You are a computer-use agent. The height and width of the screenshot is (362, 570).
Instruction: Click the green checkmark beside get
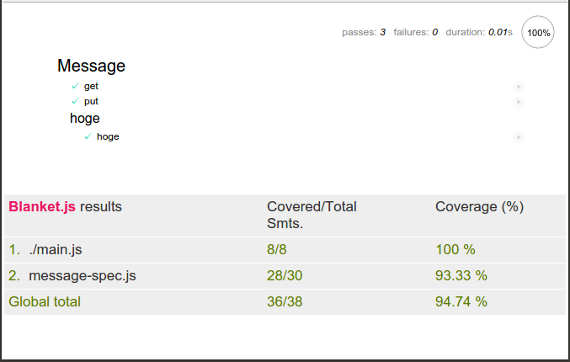click(75, 86)
